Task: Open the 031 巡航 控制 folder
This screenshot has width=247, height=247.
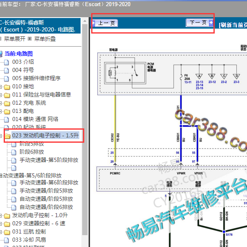Action: (29, 232)
